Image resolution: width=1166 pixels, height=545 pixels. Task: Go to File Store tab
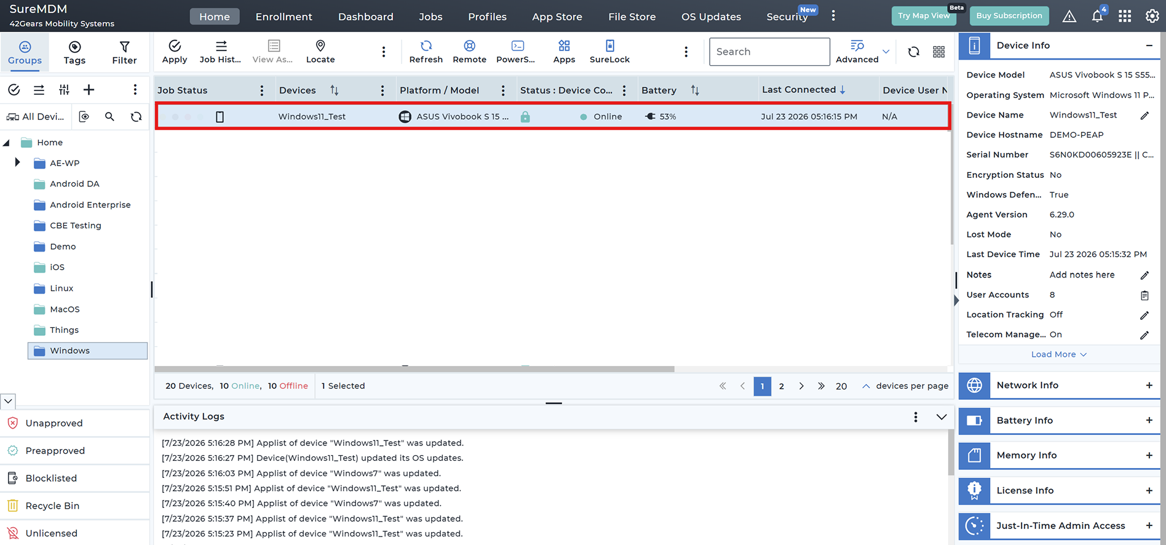(632, 17)
